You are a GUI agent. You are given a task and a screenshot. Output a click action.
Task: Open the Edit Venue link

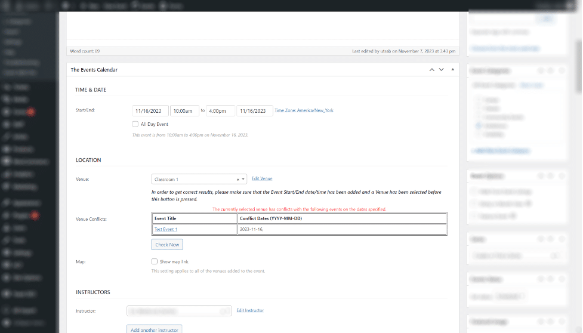pyautogui.click(x=262, y=178)
